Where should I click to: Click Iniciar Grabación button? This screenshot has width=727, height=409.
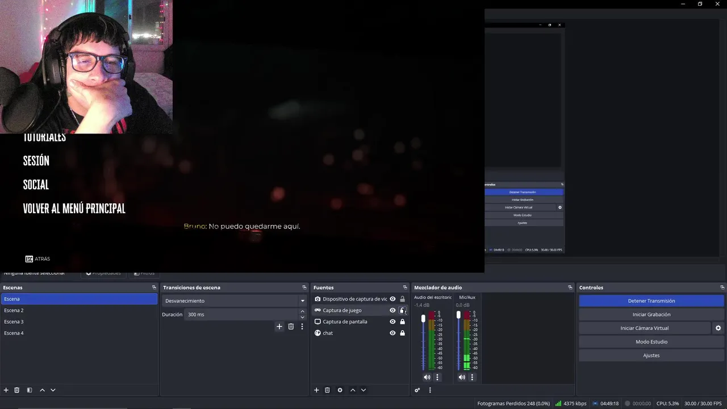click(651, 315)
